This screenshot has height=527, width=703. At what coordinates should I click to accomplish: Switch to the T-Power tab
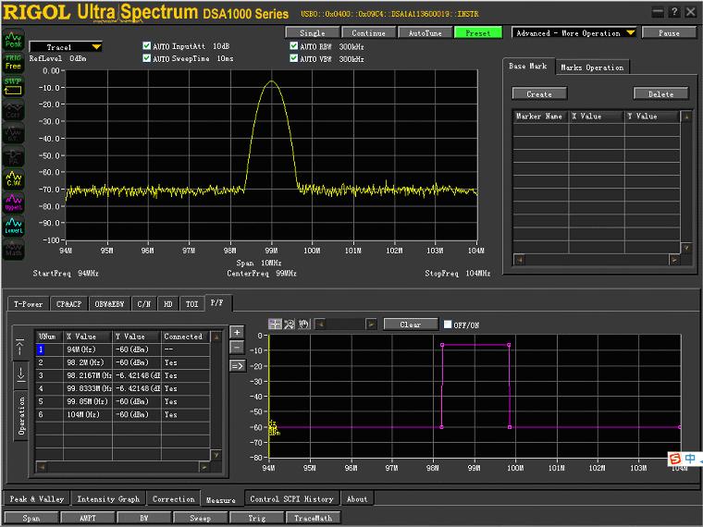click(x=27, y=303)
